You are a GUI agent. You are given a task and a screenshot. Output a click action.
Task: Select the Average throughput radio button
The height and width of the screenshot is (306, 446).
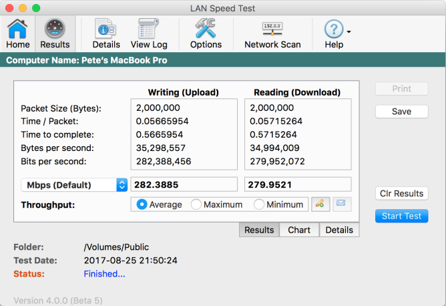pyautogui.click(x=142, y=204)
